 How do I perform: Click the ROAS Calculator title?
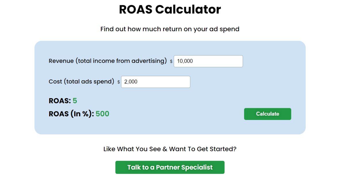tap(170, 9)
